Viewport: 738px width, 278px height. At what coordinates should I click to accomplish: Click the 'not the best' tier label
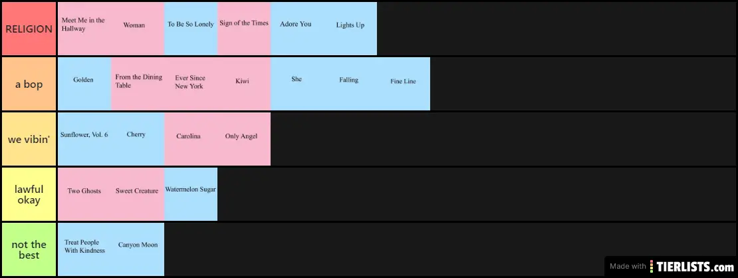coord(29,249)
